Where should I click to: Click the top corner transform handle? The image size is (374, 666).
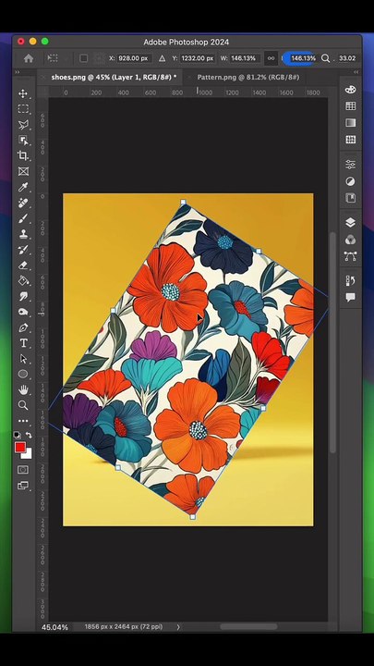pyautogui.click(x=183, y=203)
